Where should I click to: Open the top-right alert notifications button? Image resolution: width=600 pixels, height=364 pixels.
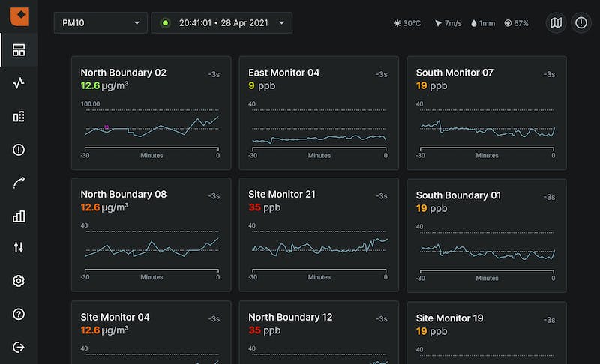580,23
